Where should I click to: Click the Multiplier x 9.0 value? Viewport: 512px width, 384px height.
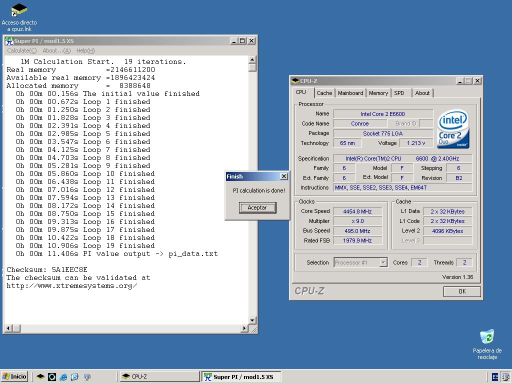pyautogui.click(x=357, y=221)
